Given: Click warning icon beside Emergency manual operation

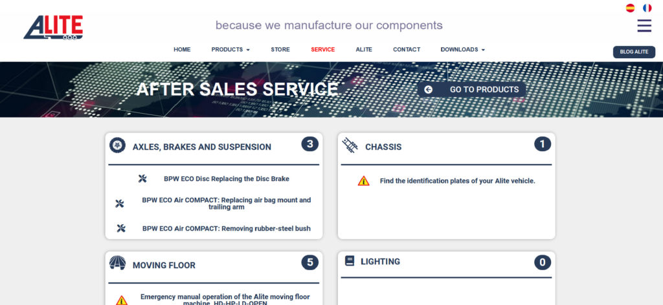Looking at the screenshot, I should (122, 300).
